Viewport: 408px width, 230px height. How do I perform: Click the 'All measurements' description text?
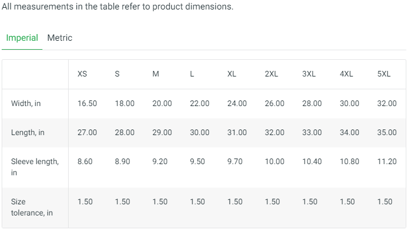coord(117,7)
